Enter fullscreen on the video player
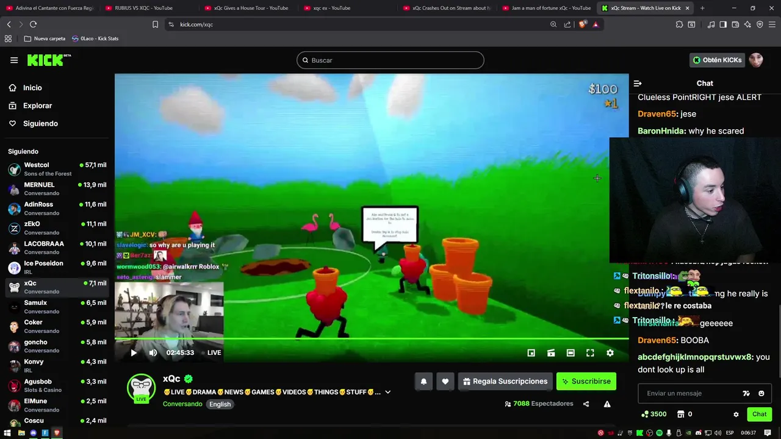 click(x=590, y=353)
